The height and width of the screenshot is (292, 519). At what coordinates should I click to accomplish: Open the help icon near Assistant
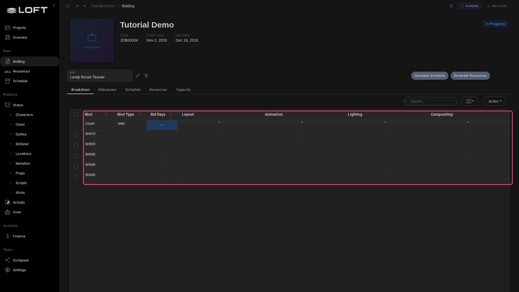(451, 6)
